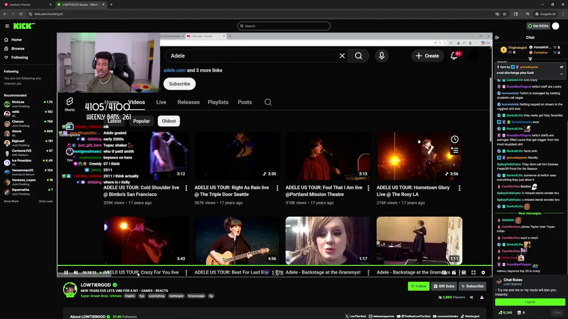Switch to the Live tab
Screen dimensions: 568x319
161,102
